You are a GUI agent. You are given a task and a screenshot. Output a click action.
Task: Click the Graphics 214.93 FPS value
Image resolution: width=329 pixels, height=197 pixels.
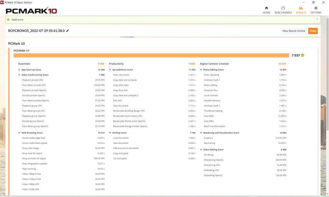click(x=281, y=138)
